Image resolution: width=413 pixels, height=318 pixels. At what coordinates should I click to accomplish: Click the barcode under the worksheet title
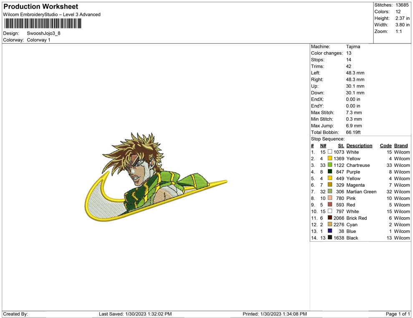tap(43, 23)
